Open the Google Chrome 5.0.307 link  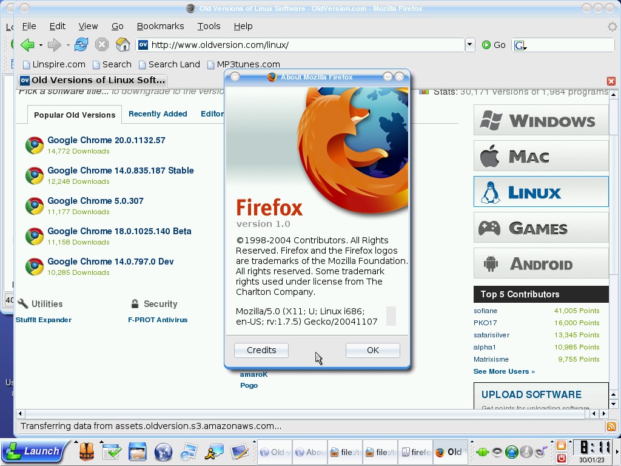(x=95, y=201)
